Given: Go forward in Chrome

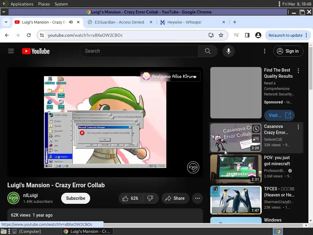Looking at the screenshot, I should 18,35.
